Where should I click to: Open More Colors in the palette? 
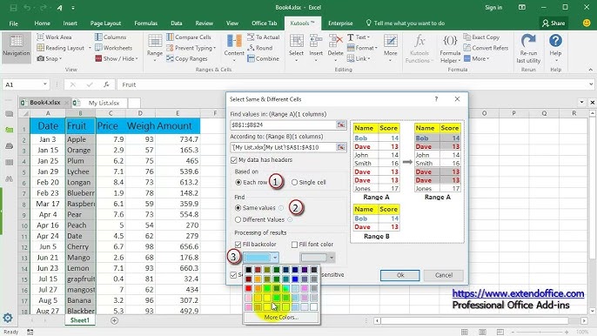coord(281,317)
